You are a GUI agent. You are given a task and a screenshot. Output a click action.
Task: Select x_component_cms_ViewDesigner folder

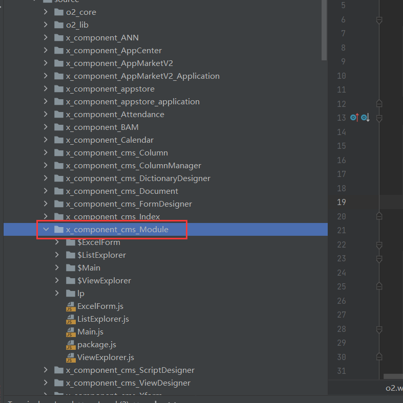128,383
